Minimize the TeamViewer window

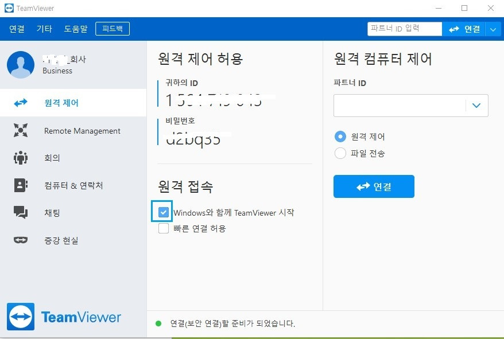pyautogui.click(x=439, y=8)
